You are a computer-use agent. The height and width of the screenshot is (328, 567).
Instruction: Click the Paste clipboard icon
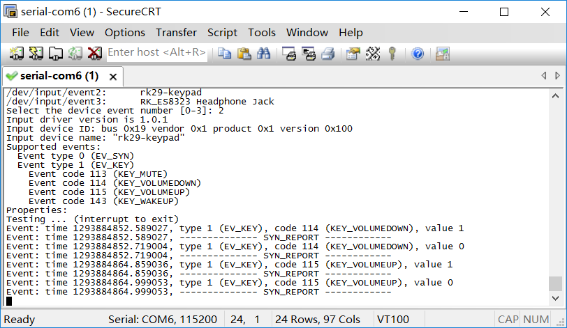(244, 54)
